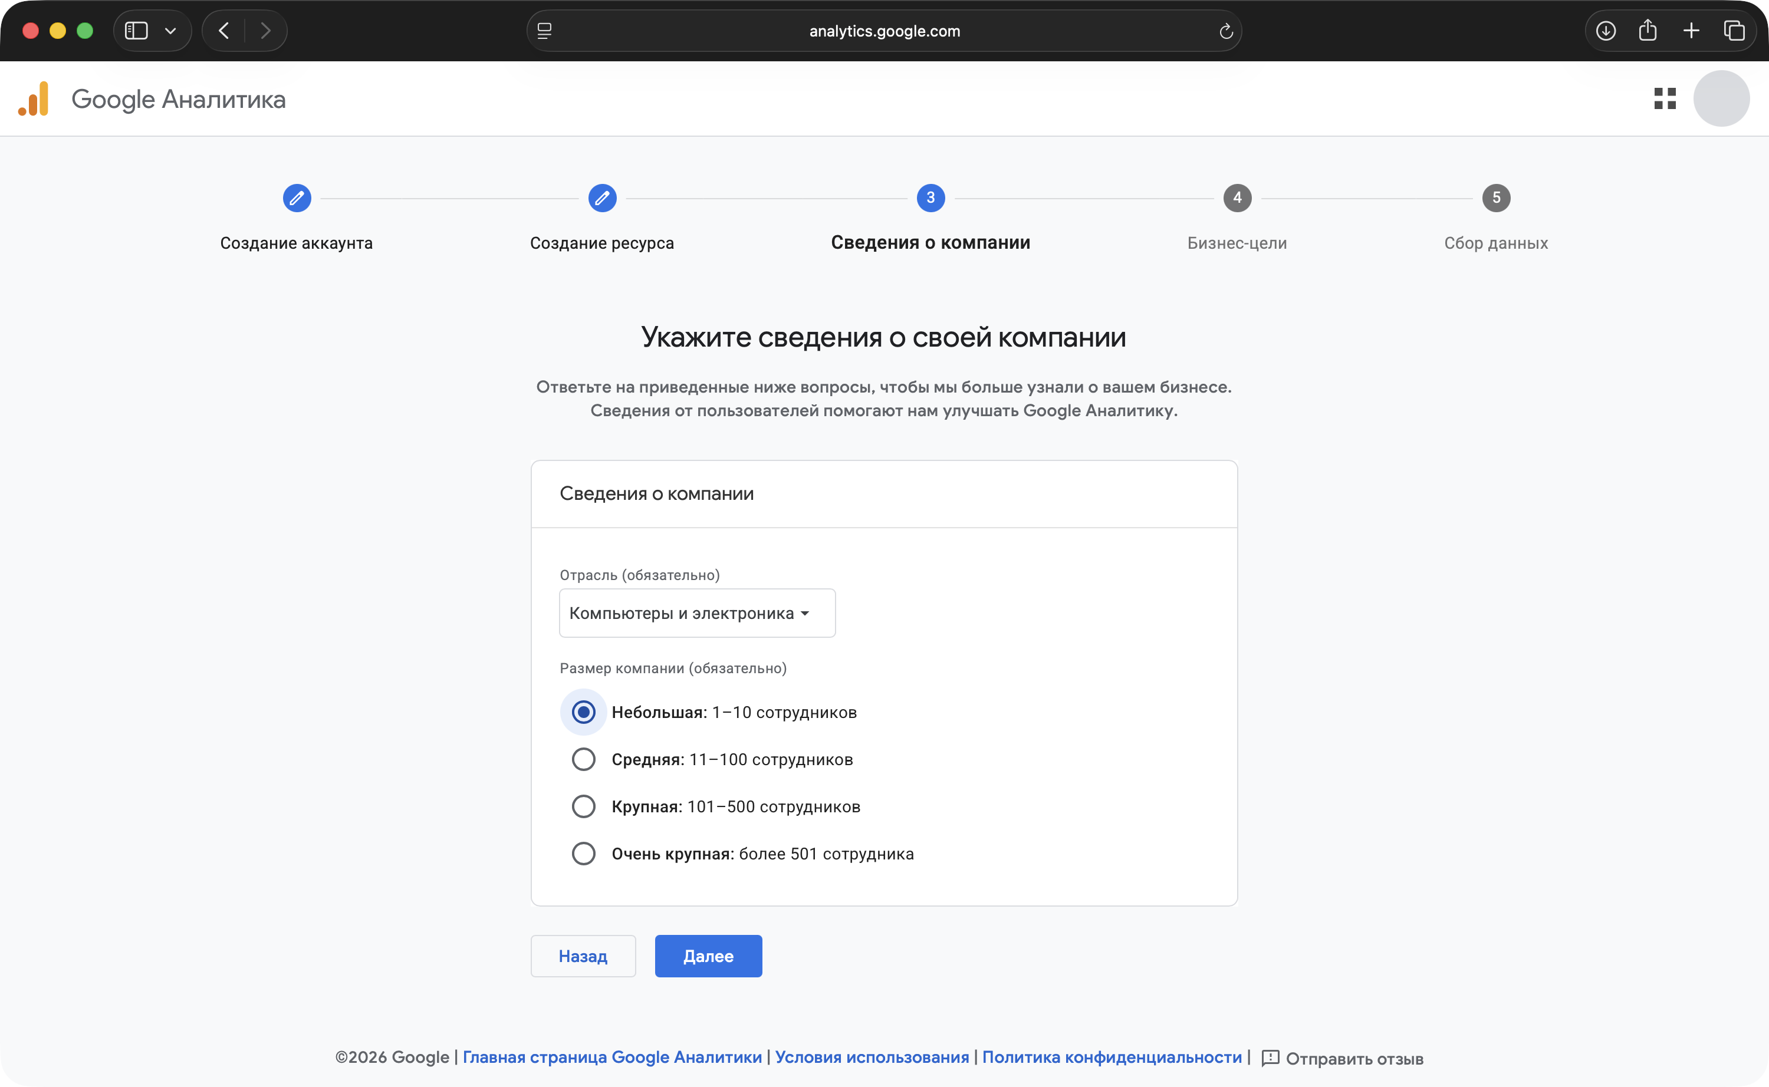Show the tab overview
1769x1087 pixels.
pyautogui.click(x=1734, y=31)
